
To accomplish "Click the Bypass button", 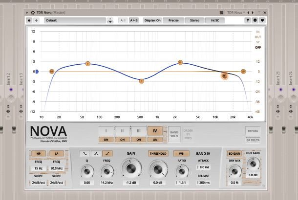I will point(253,131).
